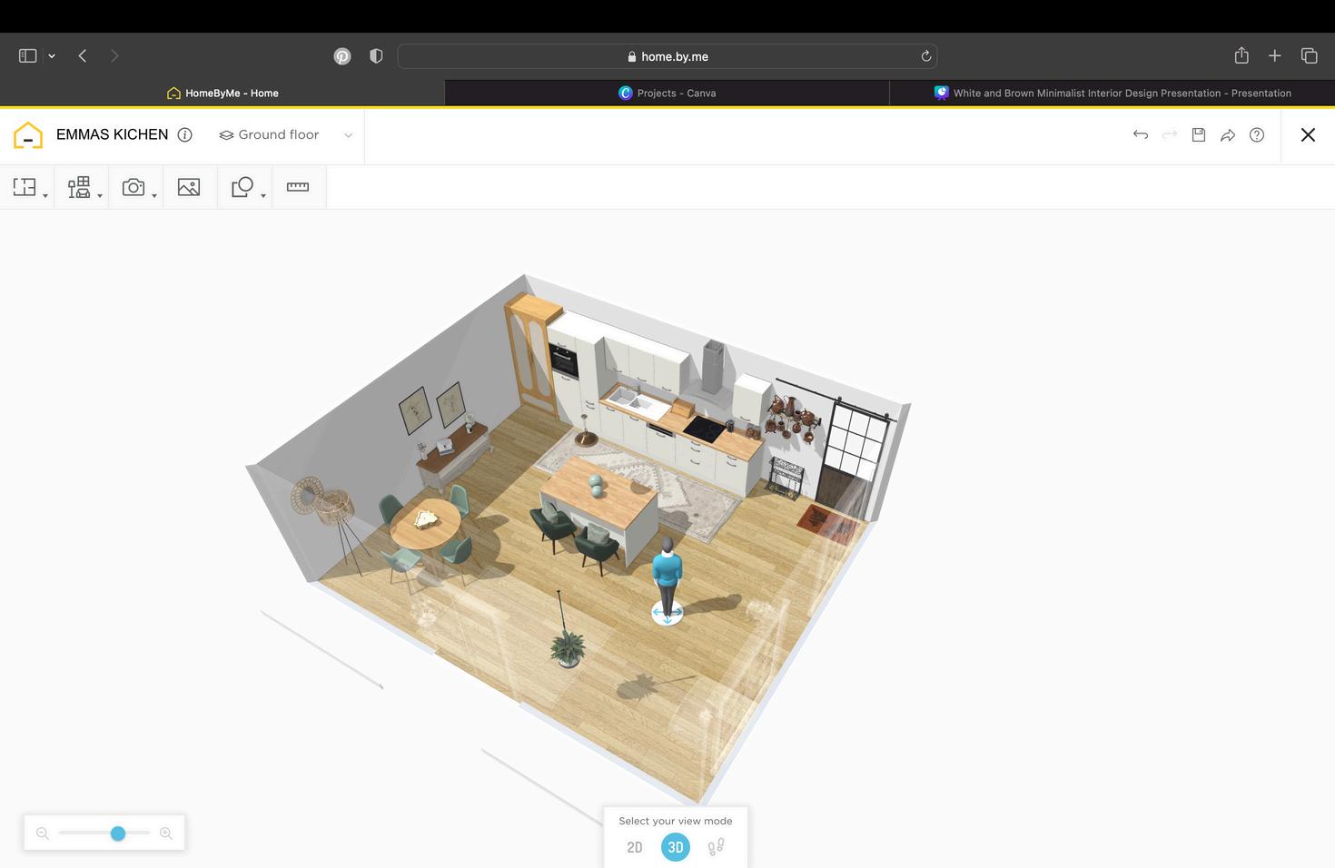Image resolution: width=1335 pixels, height=868 pixels.
Task: Expand the camera tool dropdown arrow
Action: click(154, 196)
